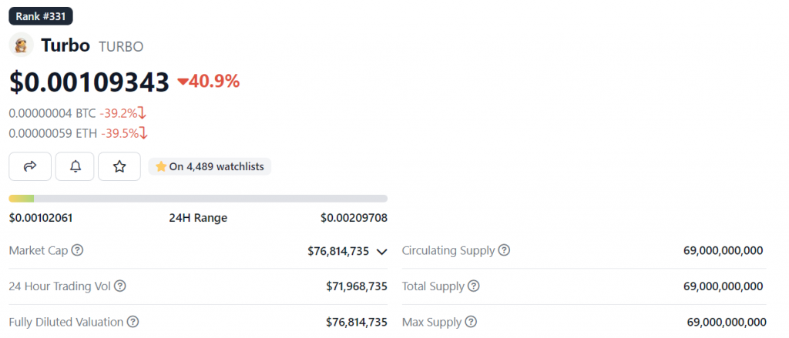Viewport: 789px width, 338px height.
Task: Open Fully Diluted Valuation info icon
Action: pyautogui.click(x=133, y=322)
